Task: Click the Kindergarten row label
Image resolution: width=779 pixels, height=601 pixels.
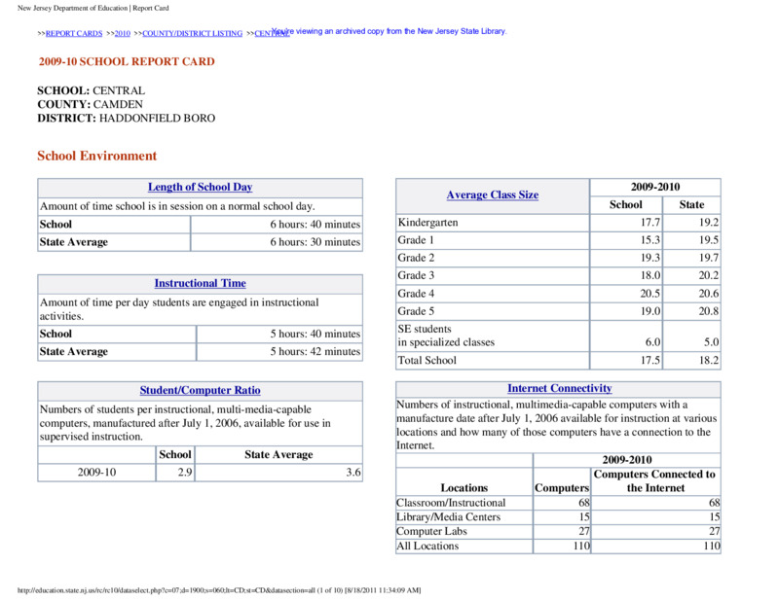Action: (x=427, y=223)
